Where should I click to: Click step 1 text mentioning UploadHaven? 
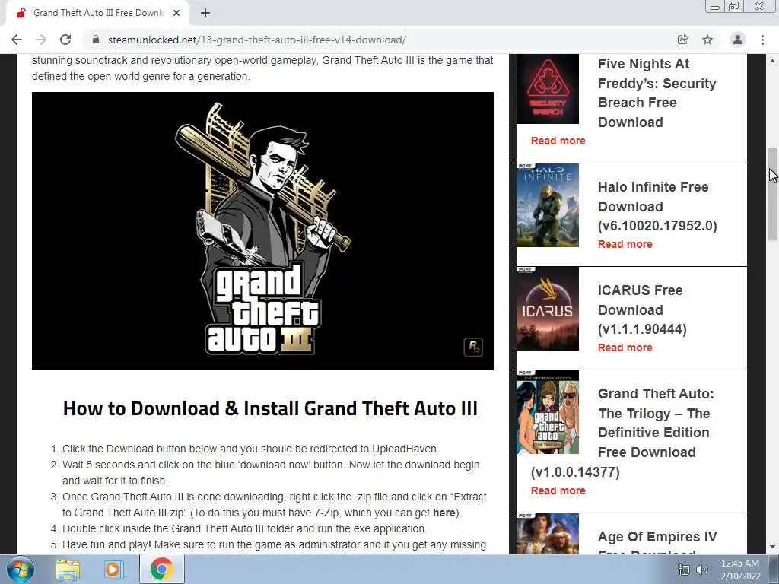point(251,449)
